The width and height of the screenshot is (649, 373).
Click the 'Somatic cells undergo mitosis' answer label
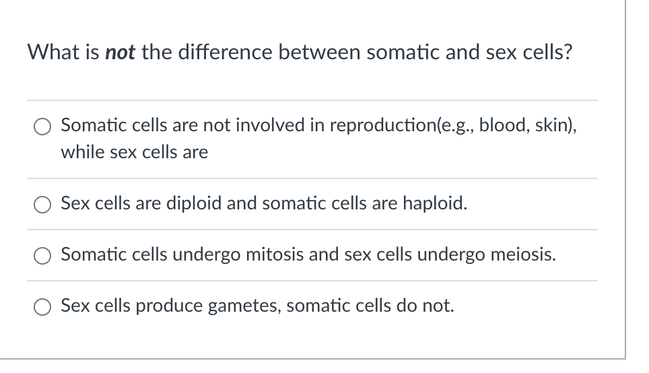pos(308,255)
